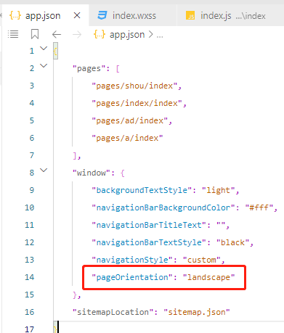Open the outline list icon
Viewport: 284px width, 333px height.
(13, 34)
